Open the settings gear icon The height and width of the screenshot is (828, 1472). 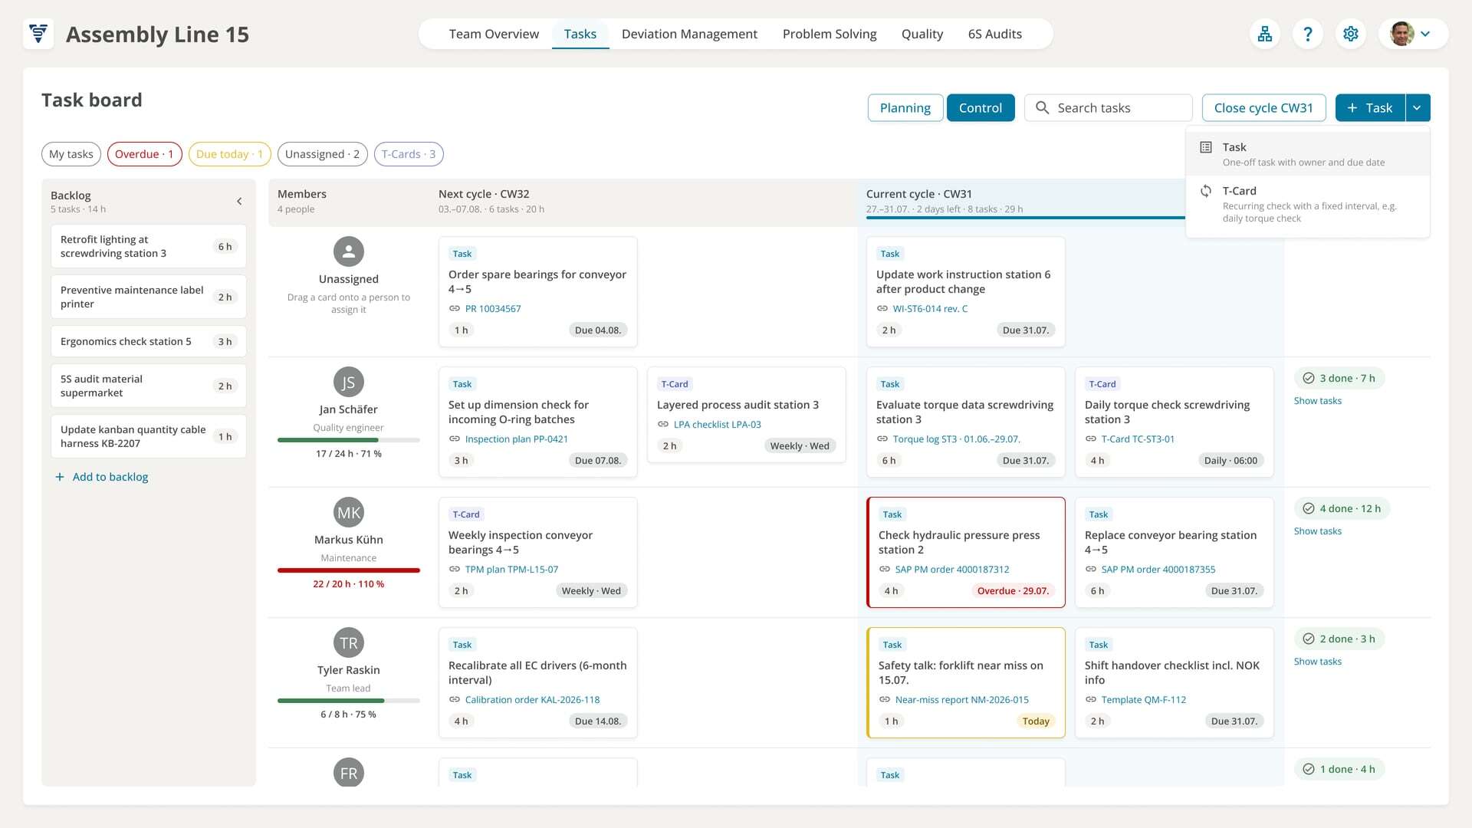(1351, 34)
